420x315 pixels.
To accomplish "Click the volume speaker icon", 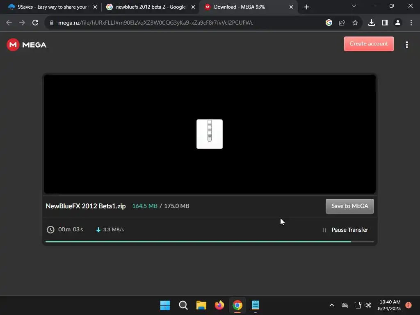I will pos(368,305).
